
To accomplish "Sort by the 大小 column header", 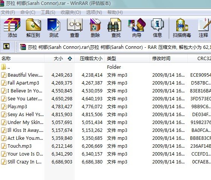I will [x=60, y=59].
